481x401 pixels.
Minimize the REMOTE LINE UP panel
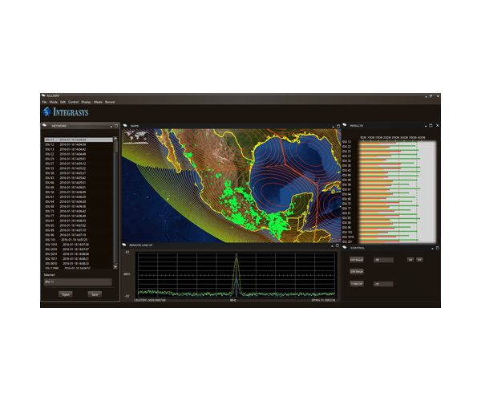tap(332, 246)
